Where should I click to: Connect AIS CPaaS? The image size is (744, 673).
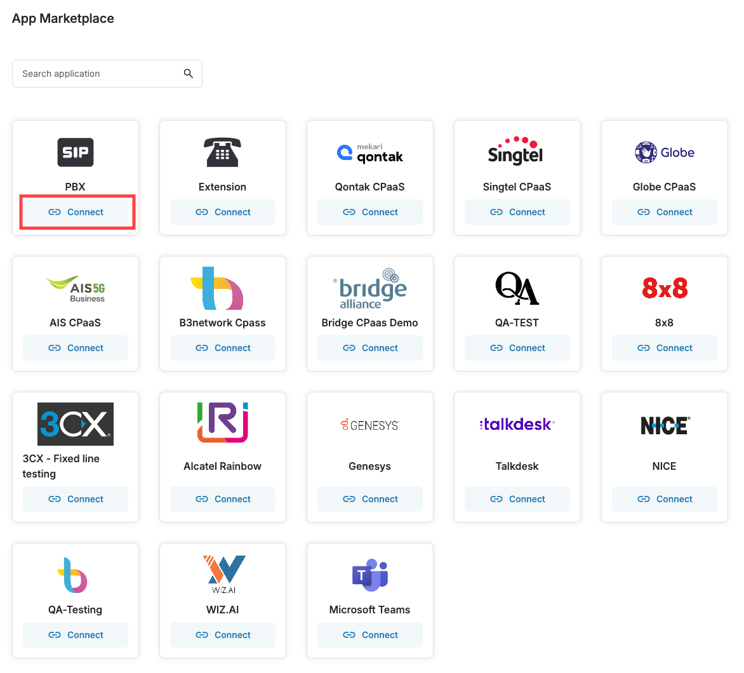[x=76, y=348]
